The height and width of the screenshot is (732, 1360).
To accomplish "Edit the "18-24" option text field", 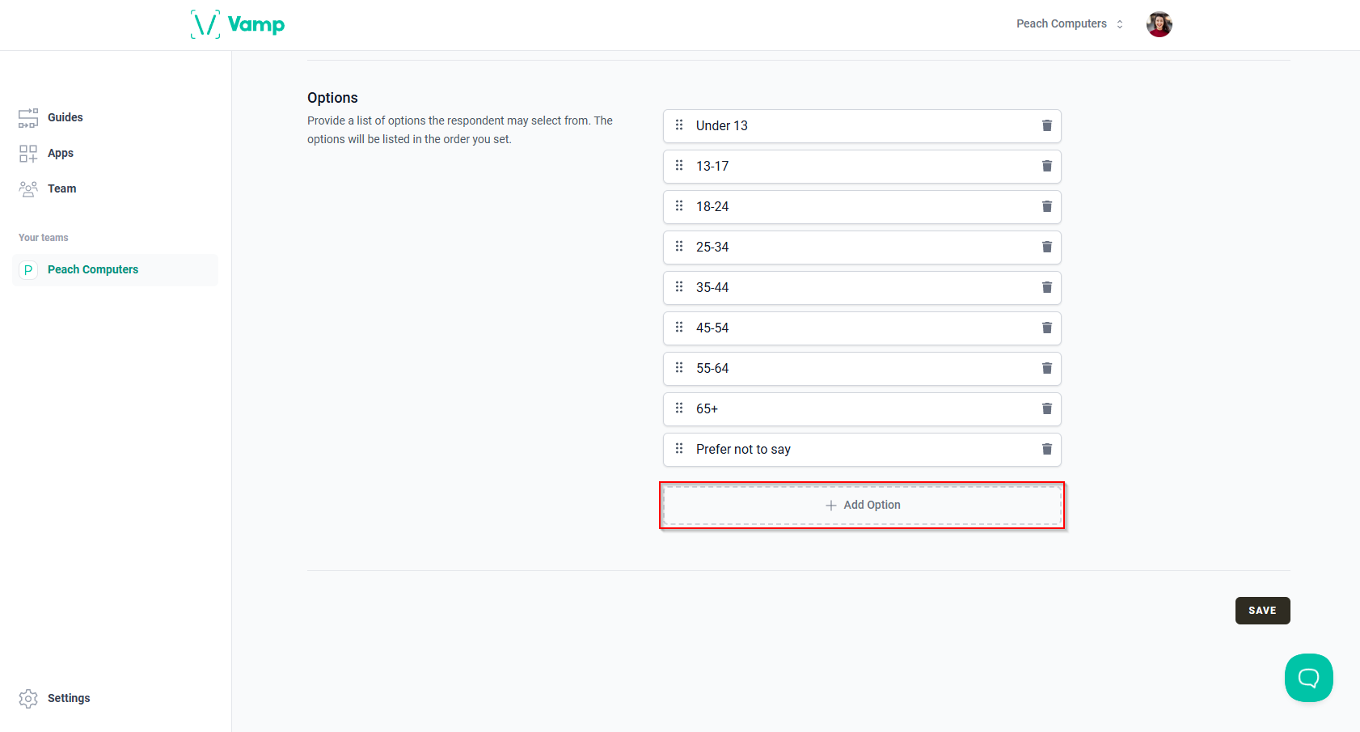I will click(x=862, y=207).
